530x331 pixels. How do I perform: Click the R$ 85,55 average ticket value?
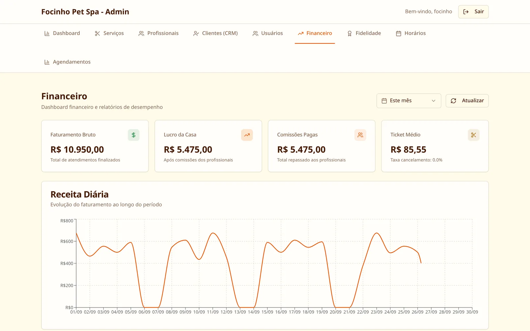[x=408, y=150]
